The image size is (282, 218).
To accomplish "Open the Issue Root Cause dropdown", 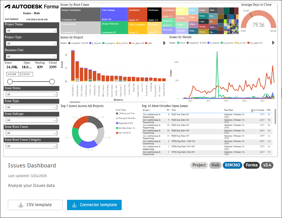I will coord(31,133).
